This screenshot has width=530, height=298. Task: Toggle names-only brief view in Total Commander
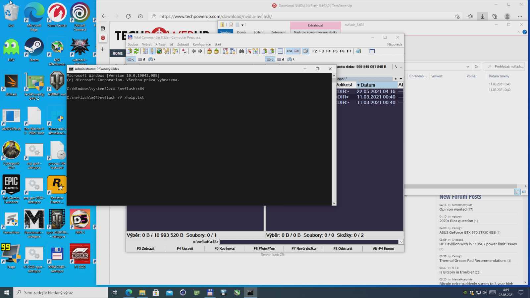point(145,51)
